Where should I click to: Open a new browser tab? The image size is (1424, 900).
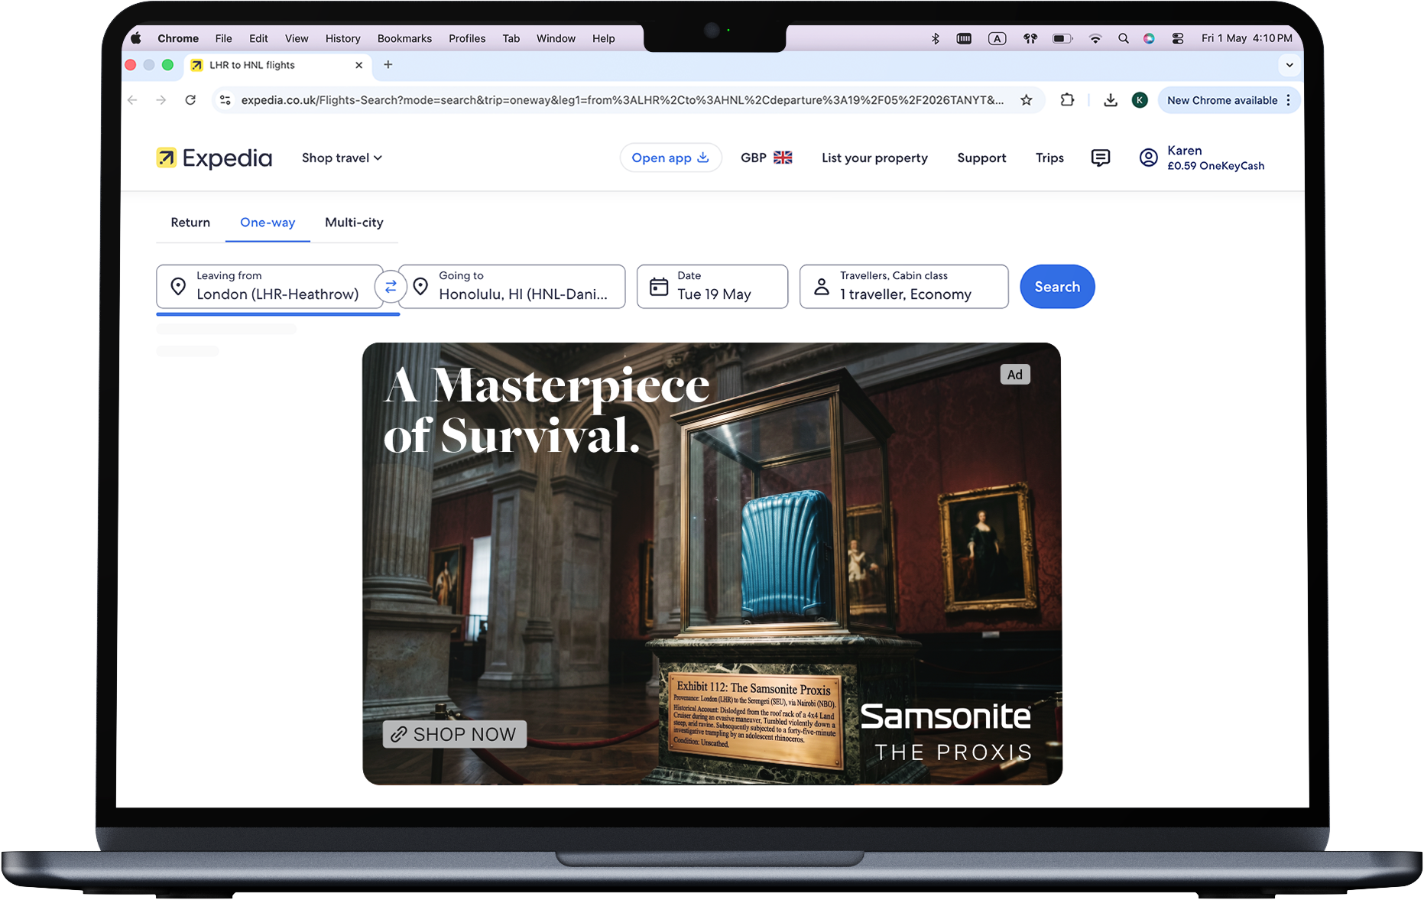(x=388, y=65)
